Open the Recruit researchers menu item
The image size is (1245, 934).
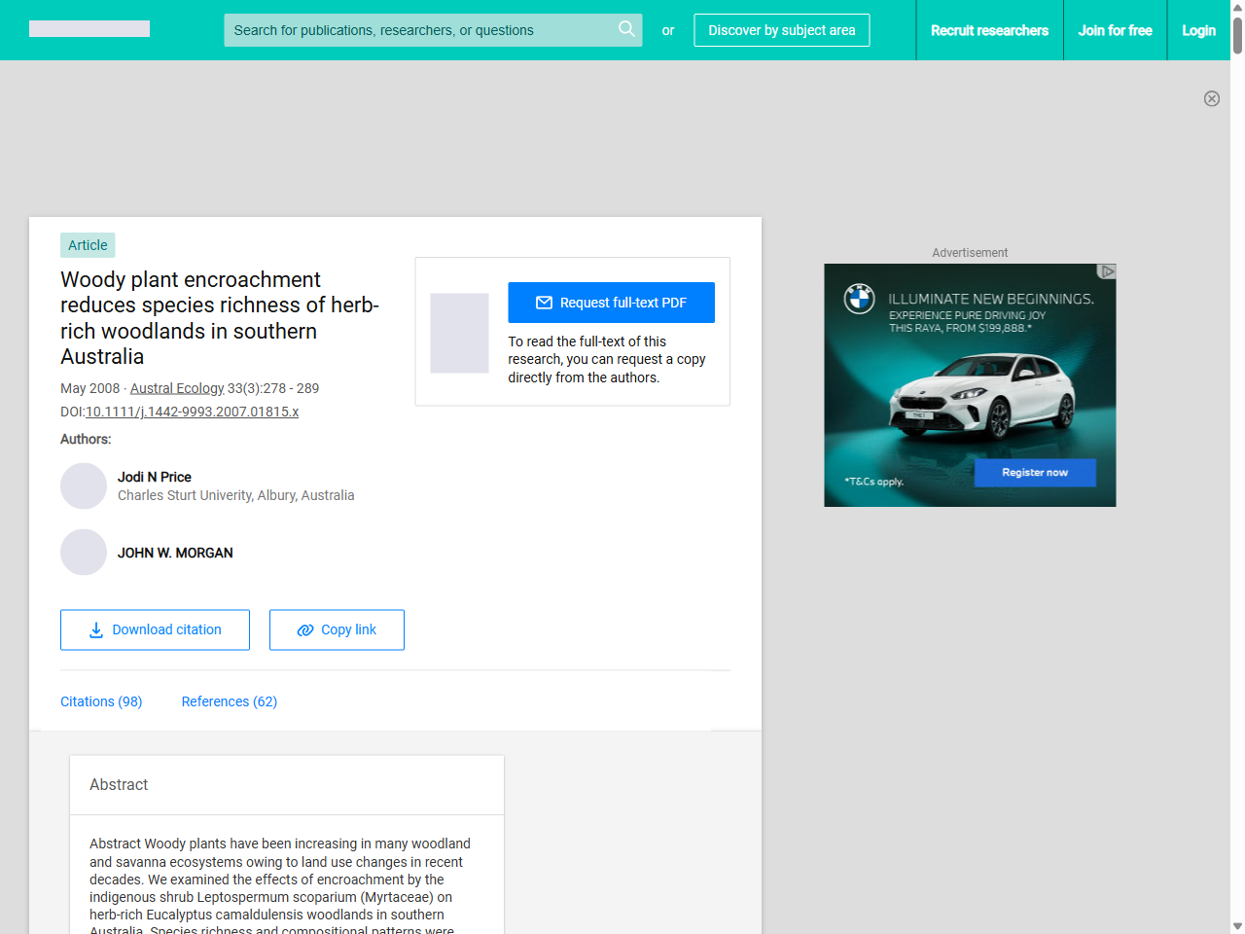pos(989,30)
